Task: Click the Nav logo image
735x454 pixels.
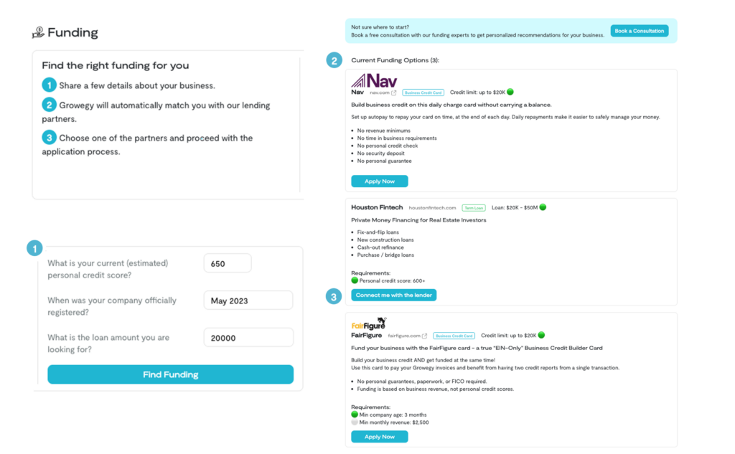Action: tap(374, 80)
